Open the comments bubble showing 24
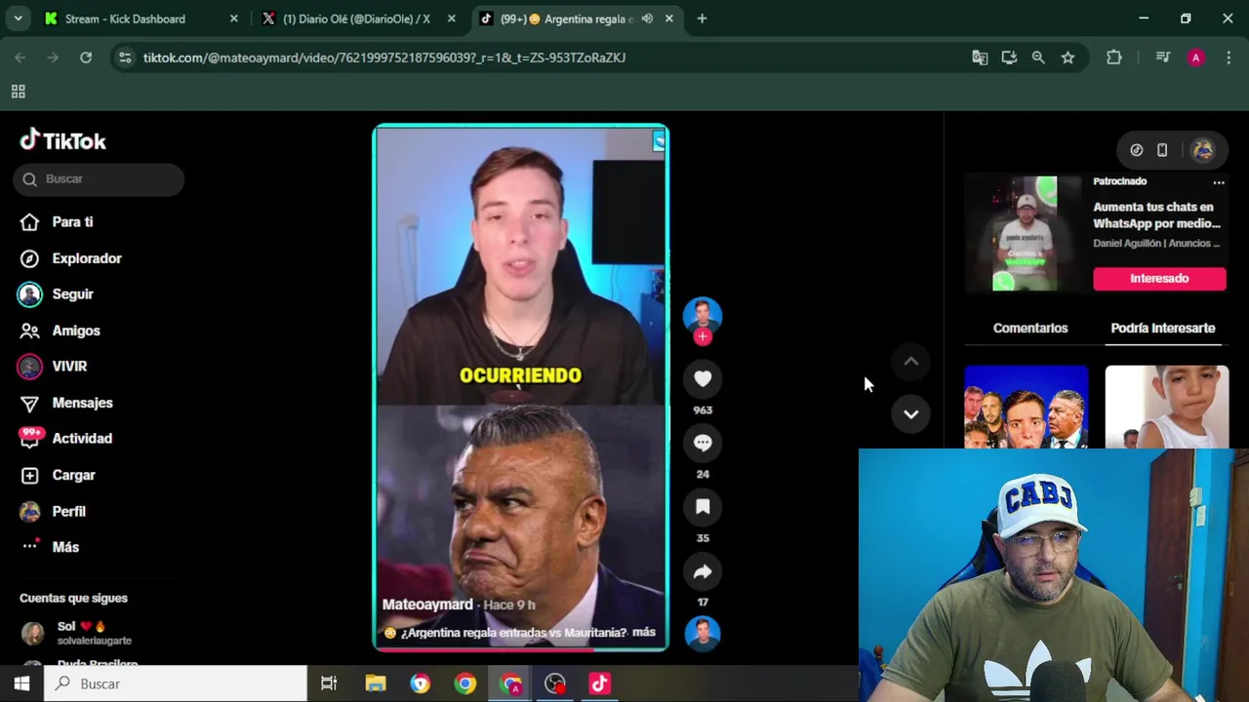The height and width of the screenshot is (702, 1249). [x=703, y=443]
